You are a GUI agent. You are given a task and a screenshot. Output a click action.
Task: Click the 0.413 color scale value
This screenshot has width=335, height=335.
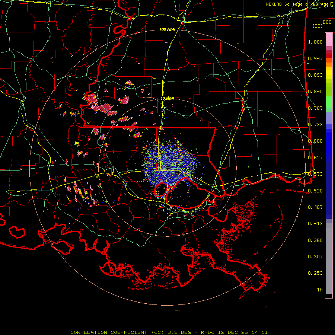(315, 224)
